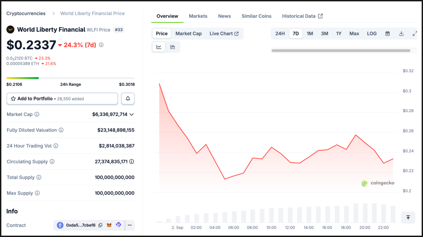Image resolution: width=423 pixels, height=237 pixels.
Task: Click the $0.2337 price text
Action: [31, 45]
